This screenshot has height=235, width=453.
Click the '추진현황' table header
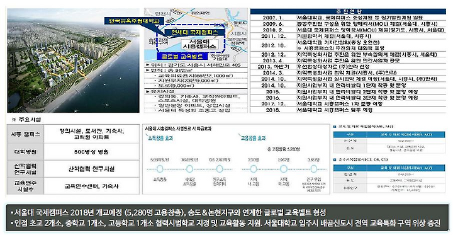tap(348, 11)
